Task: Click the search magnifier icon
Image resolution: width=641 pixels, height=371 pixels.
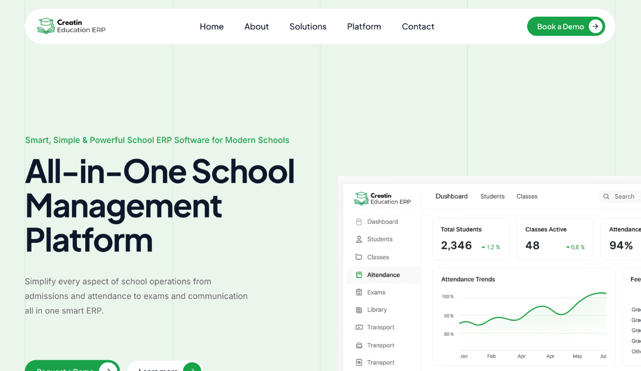Action: (606, 196)
